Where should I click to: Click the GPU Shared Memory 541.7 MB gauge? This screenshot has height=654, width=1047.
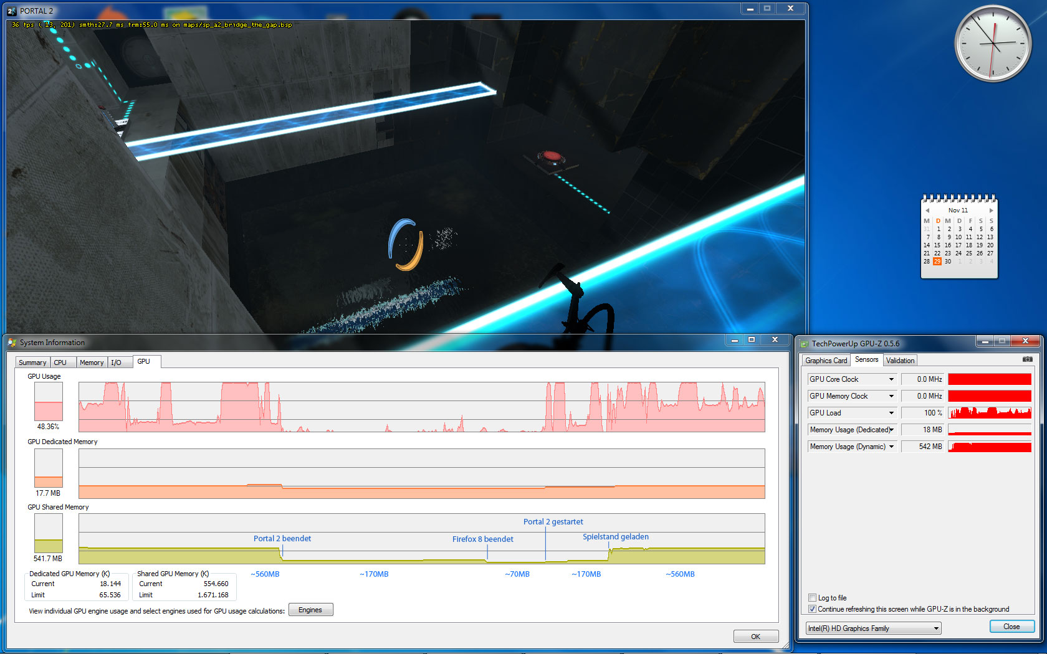tap(49, 533)
